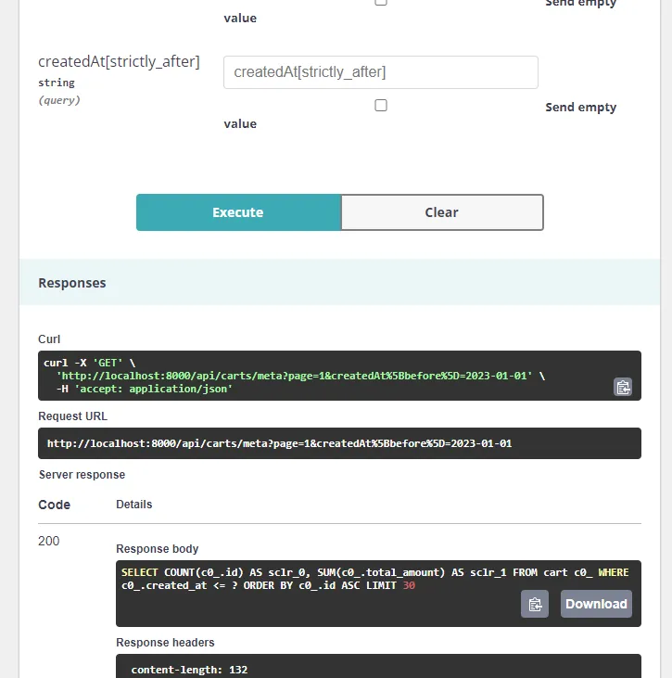Click the Server response label
672x678 pixels.
[82, 475]
